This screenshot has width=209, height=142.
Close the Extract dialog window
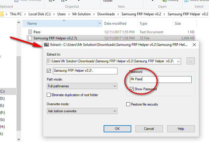[194, 45]
